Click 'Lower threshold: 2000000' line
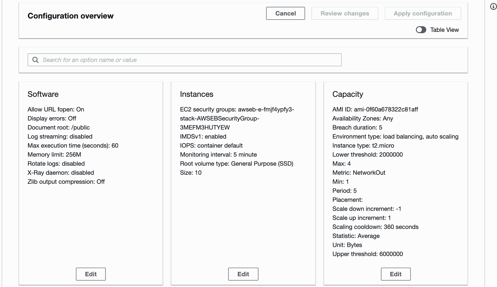Image resolution: width=497 pixels, height=287 pixels. [368, 155]
